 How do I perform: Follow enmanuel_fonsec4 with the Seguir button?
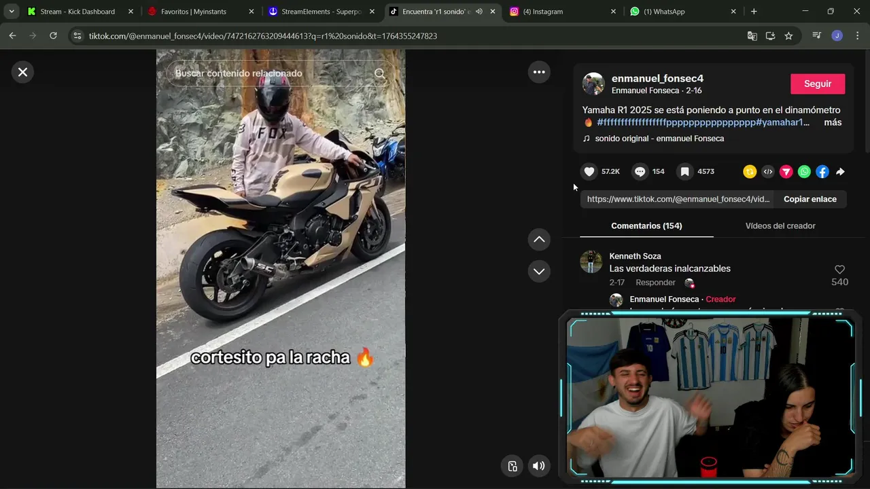coord(818,84)
